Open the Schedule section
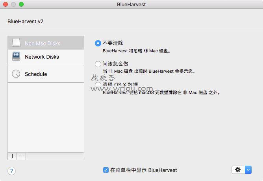 click(x=46, y=74)
